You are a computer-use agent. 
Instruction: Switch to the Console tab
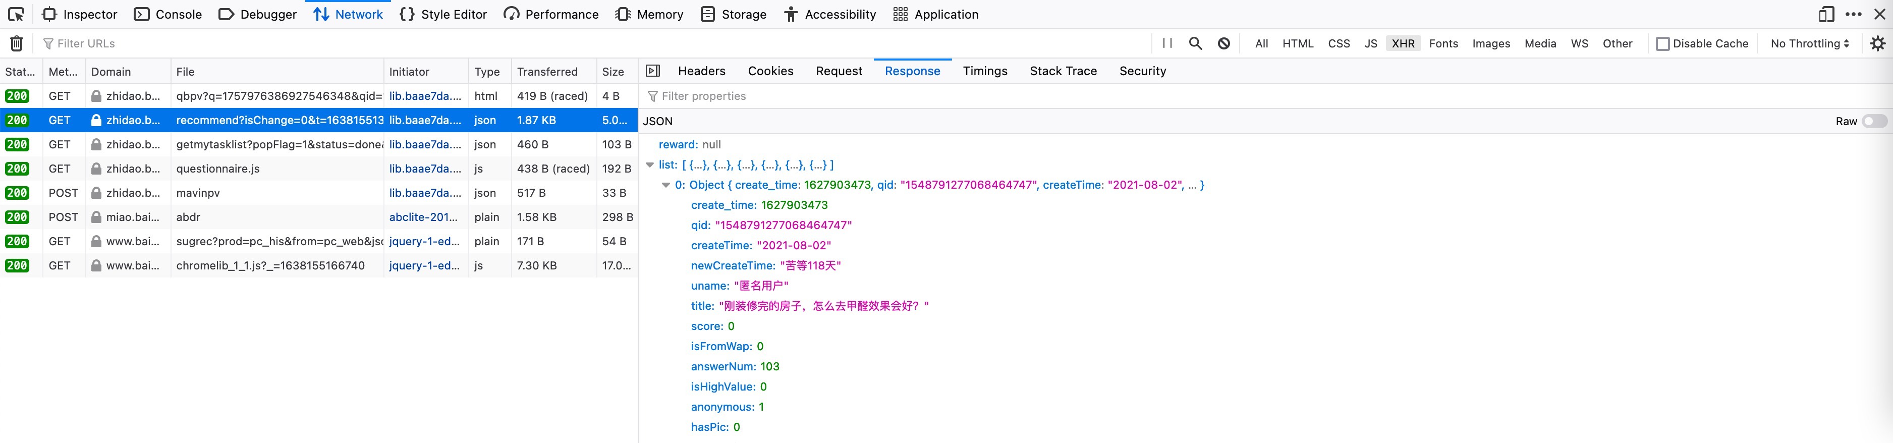[169, 14]
